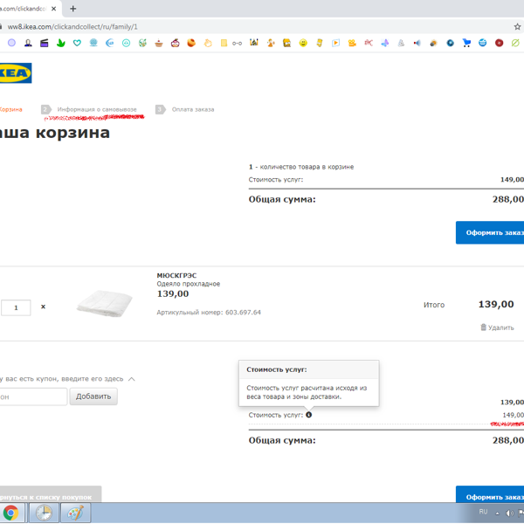524x524 pixels.
Task: Click the coupon code input field
Action: point(33,396)
